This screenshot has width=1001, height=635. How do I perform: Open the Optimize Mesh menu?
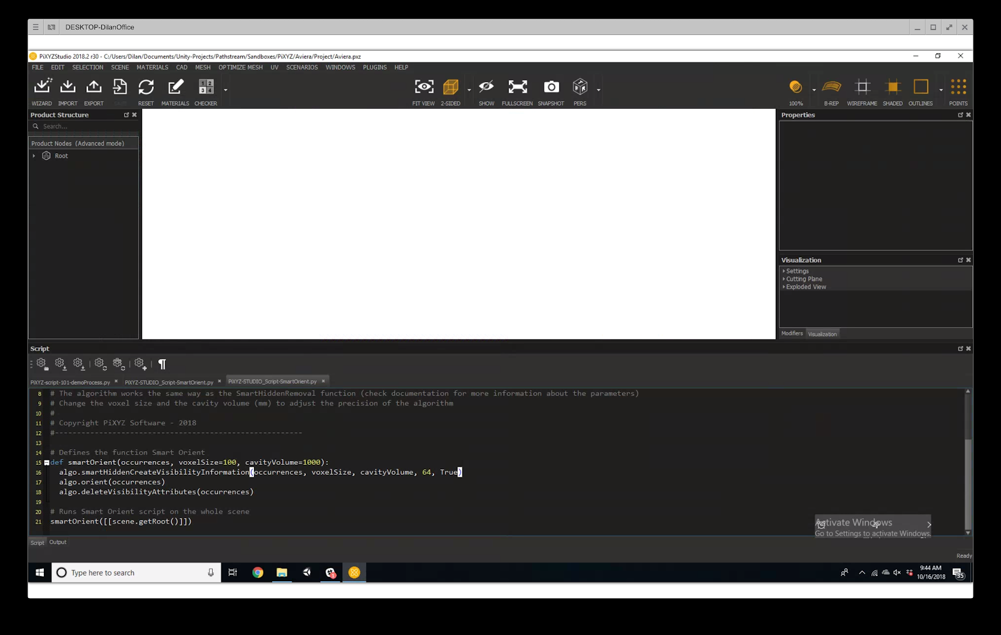tap(240, 68)
